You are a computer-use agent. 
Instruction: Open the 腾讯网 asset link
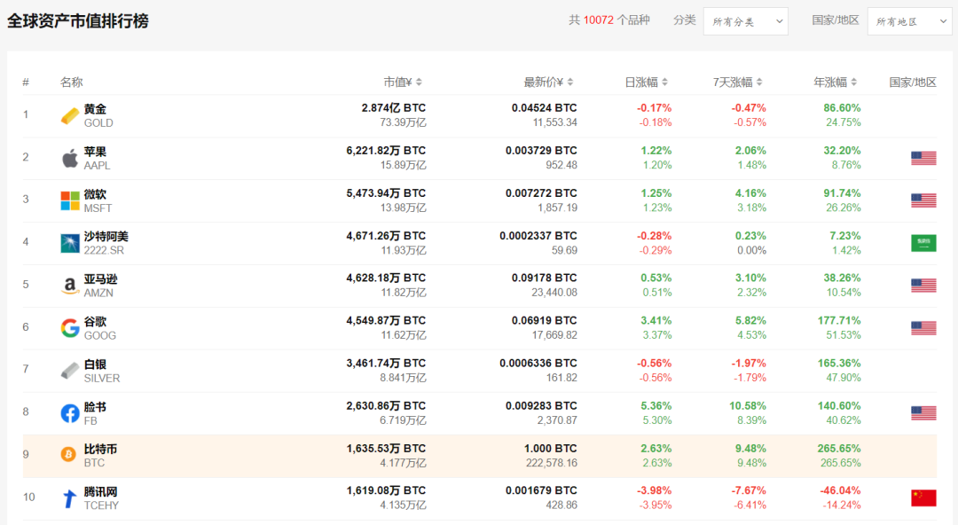(100, 492)
